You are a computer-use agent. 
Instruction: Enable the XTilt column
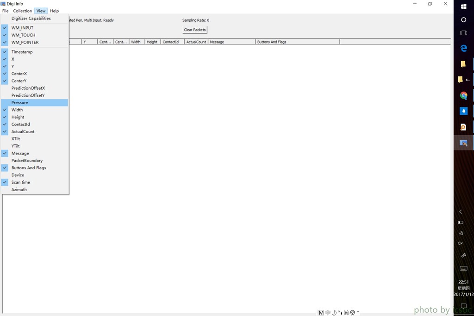[34, 139]
